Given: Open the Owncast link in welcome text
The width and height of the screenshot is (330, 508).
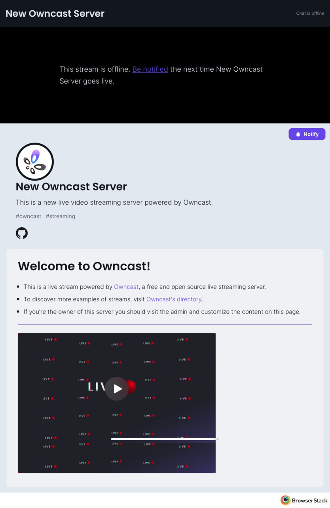Looking at the screenshot, I should (x=126, y=287).
